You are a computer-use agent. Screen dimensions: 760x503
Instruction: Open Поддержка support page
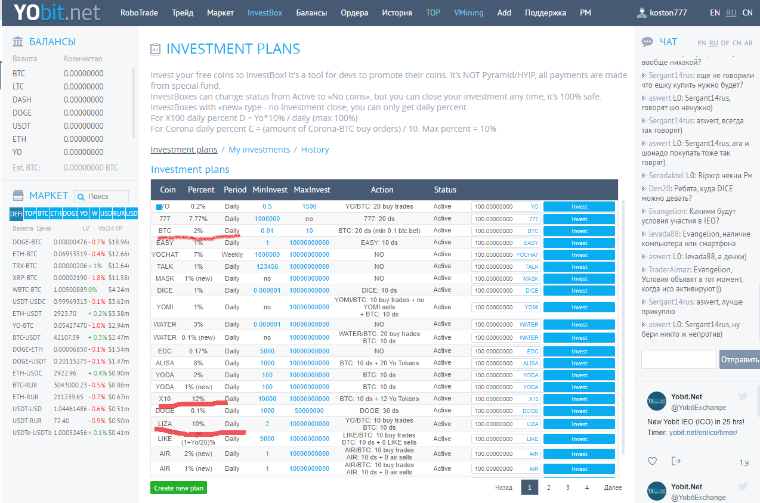(x=545, y=13)
